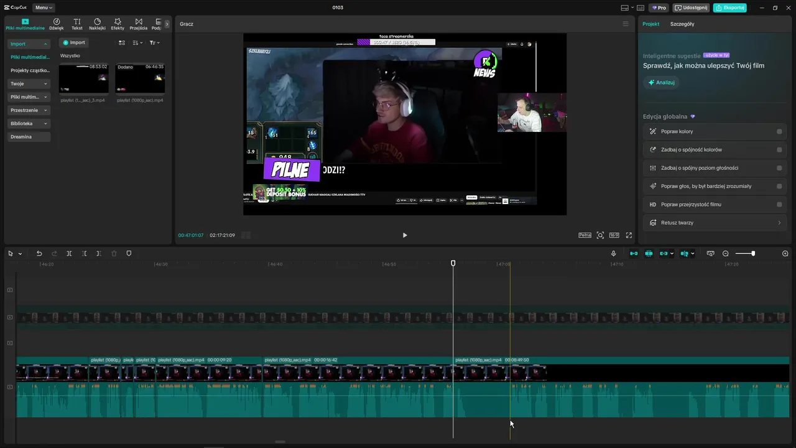The height and width of the screenshot is (448, 796).
Task: Open the Dźwięk (audio) tab
Action: (x=57, y=24)
